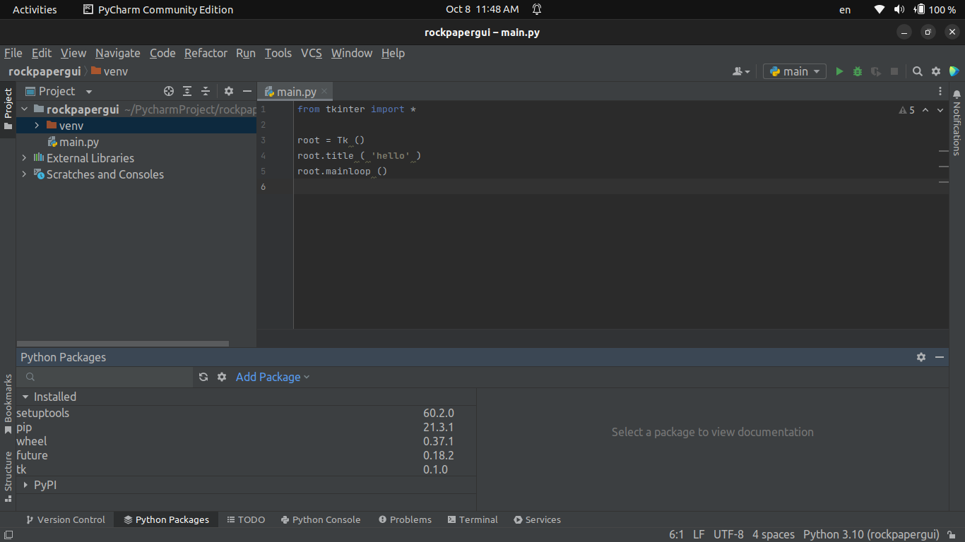Open the TODO tab
The width and height of the screenshot is (965, 542).
246,519
